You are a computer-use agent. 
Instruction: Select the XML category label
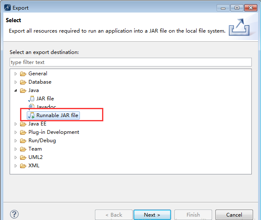[x=34, y=166]
